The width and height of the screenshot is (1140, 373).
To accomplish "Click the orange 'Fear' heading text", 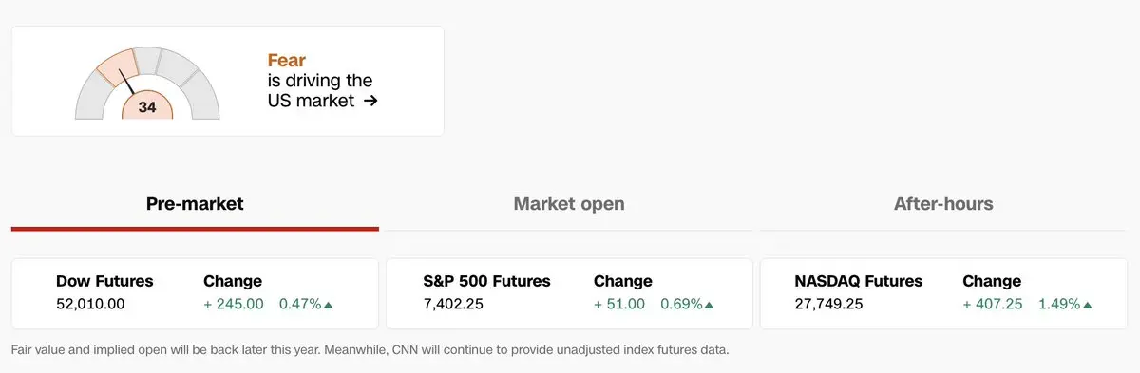I will 287,61.
